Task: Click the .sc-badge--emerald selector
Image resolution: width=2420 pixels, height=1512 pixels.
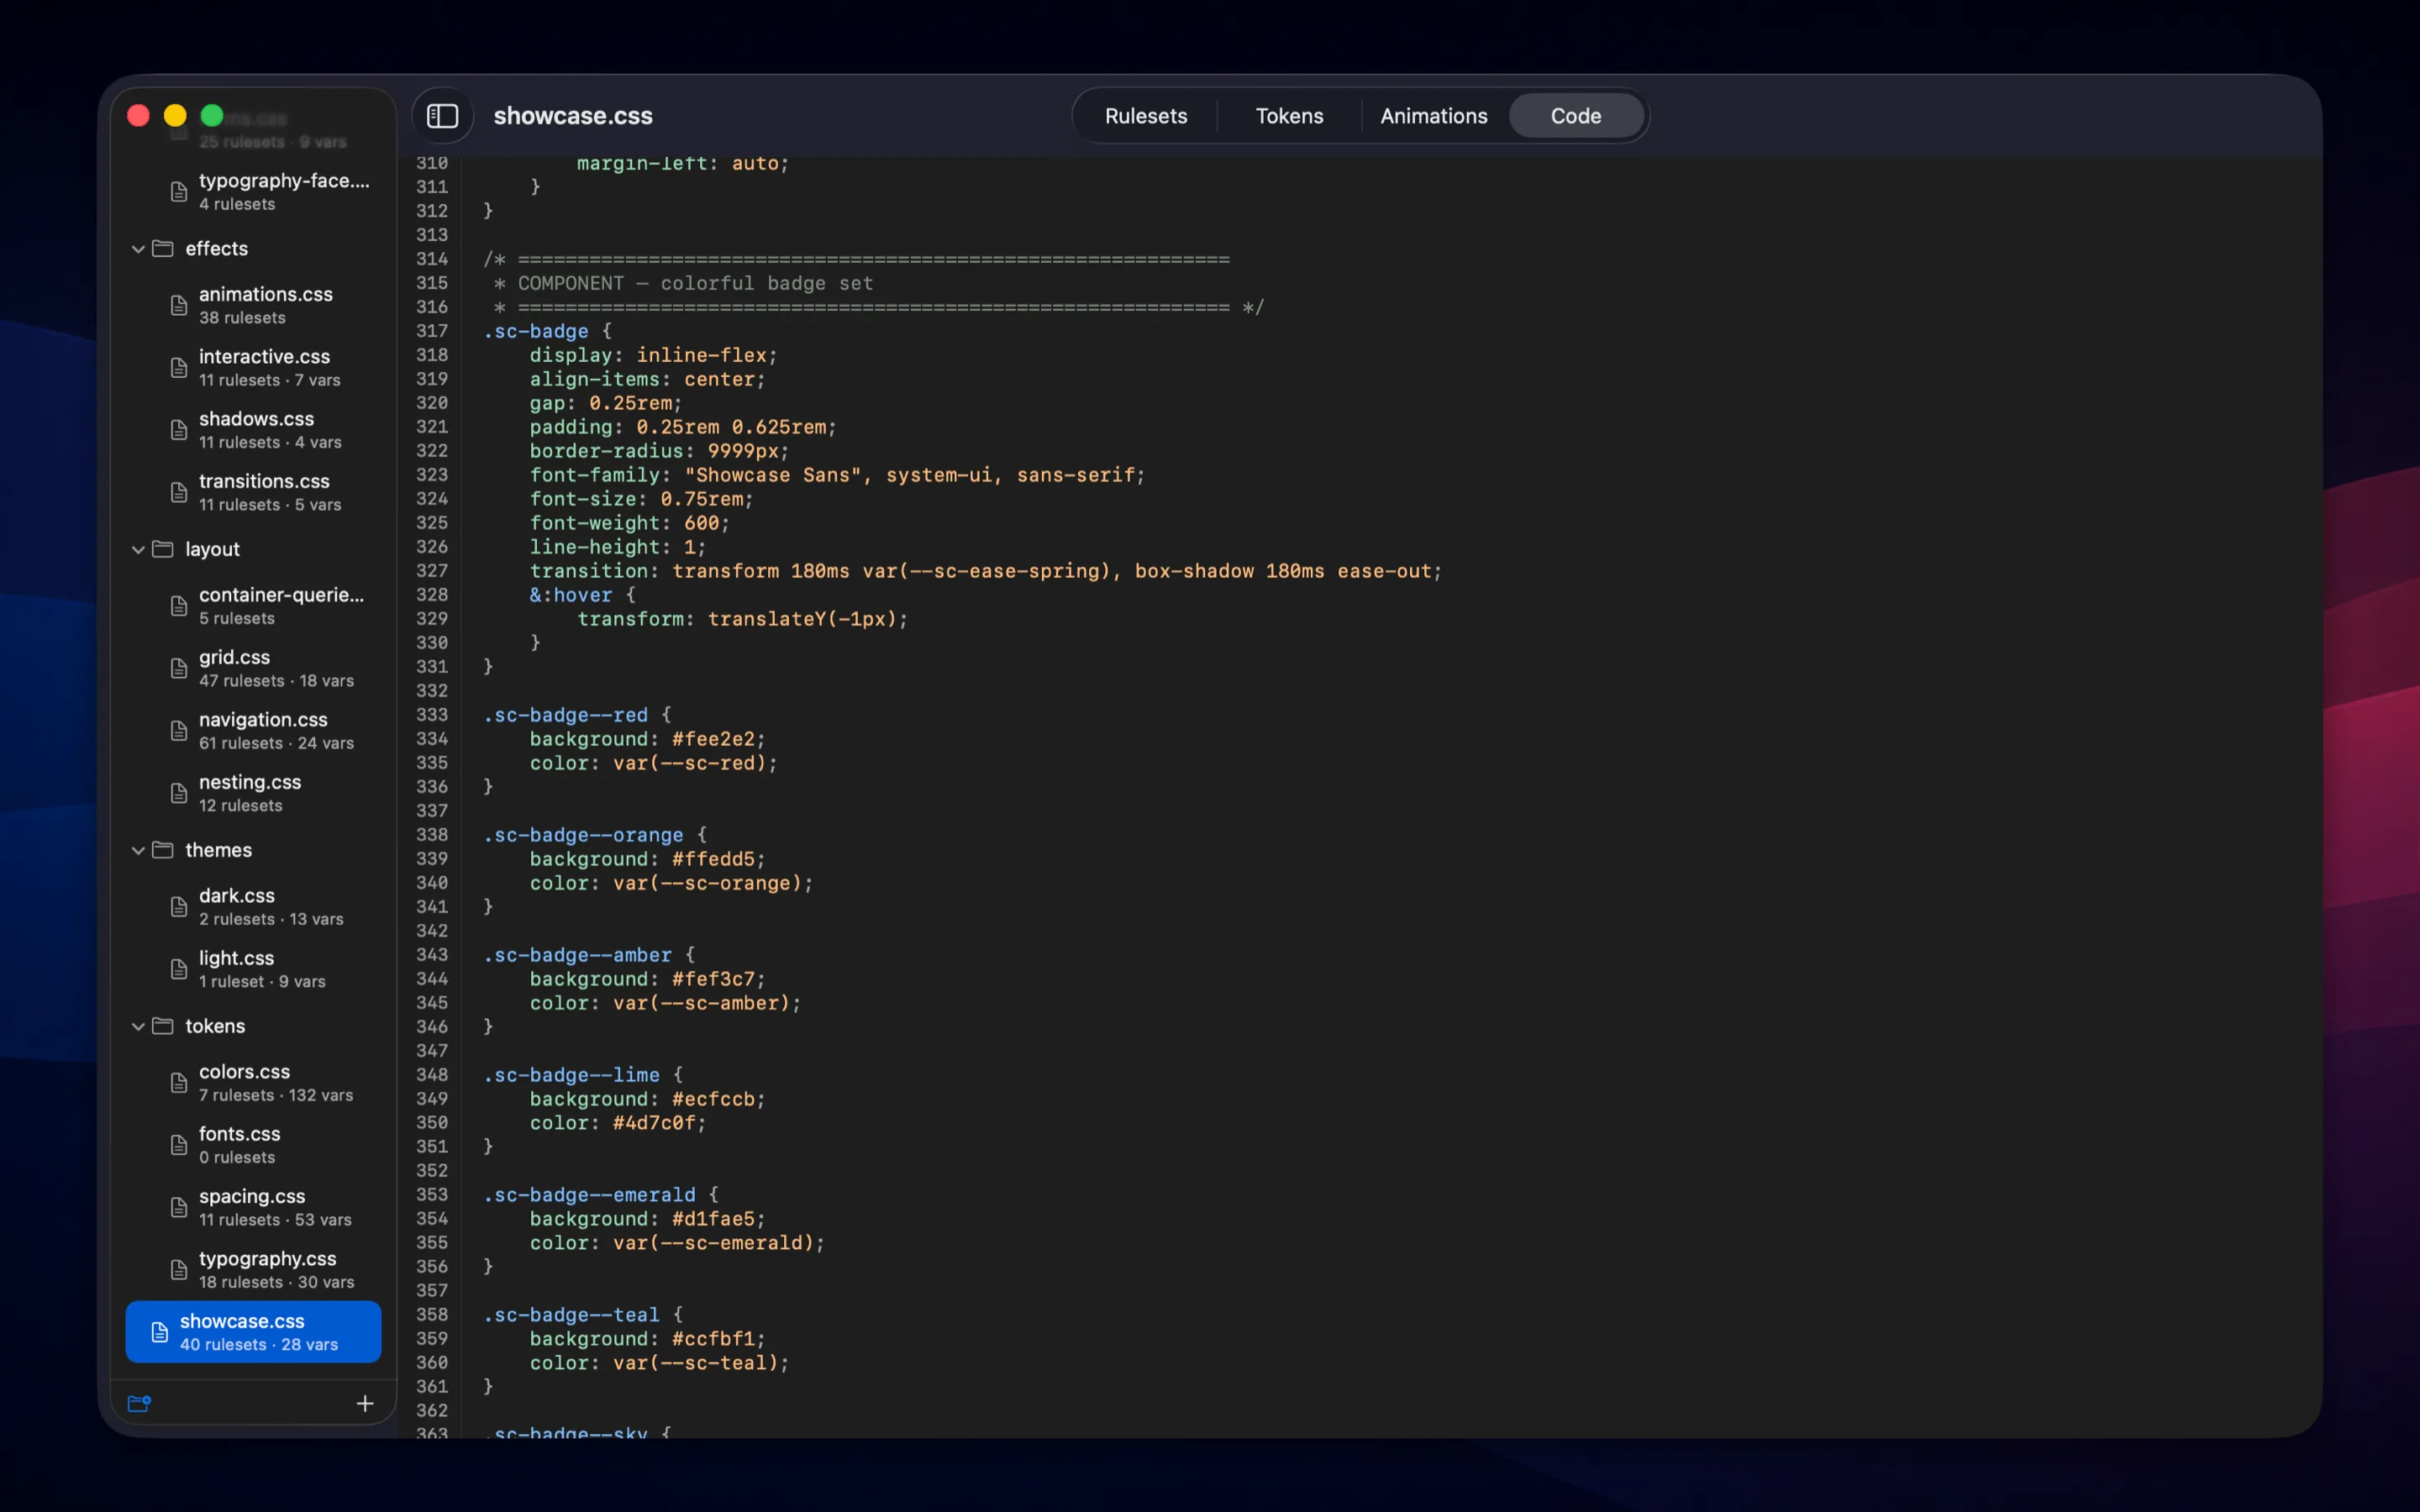Action: pos(589,1195)
